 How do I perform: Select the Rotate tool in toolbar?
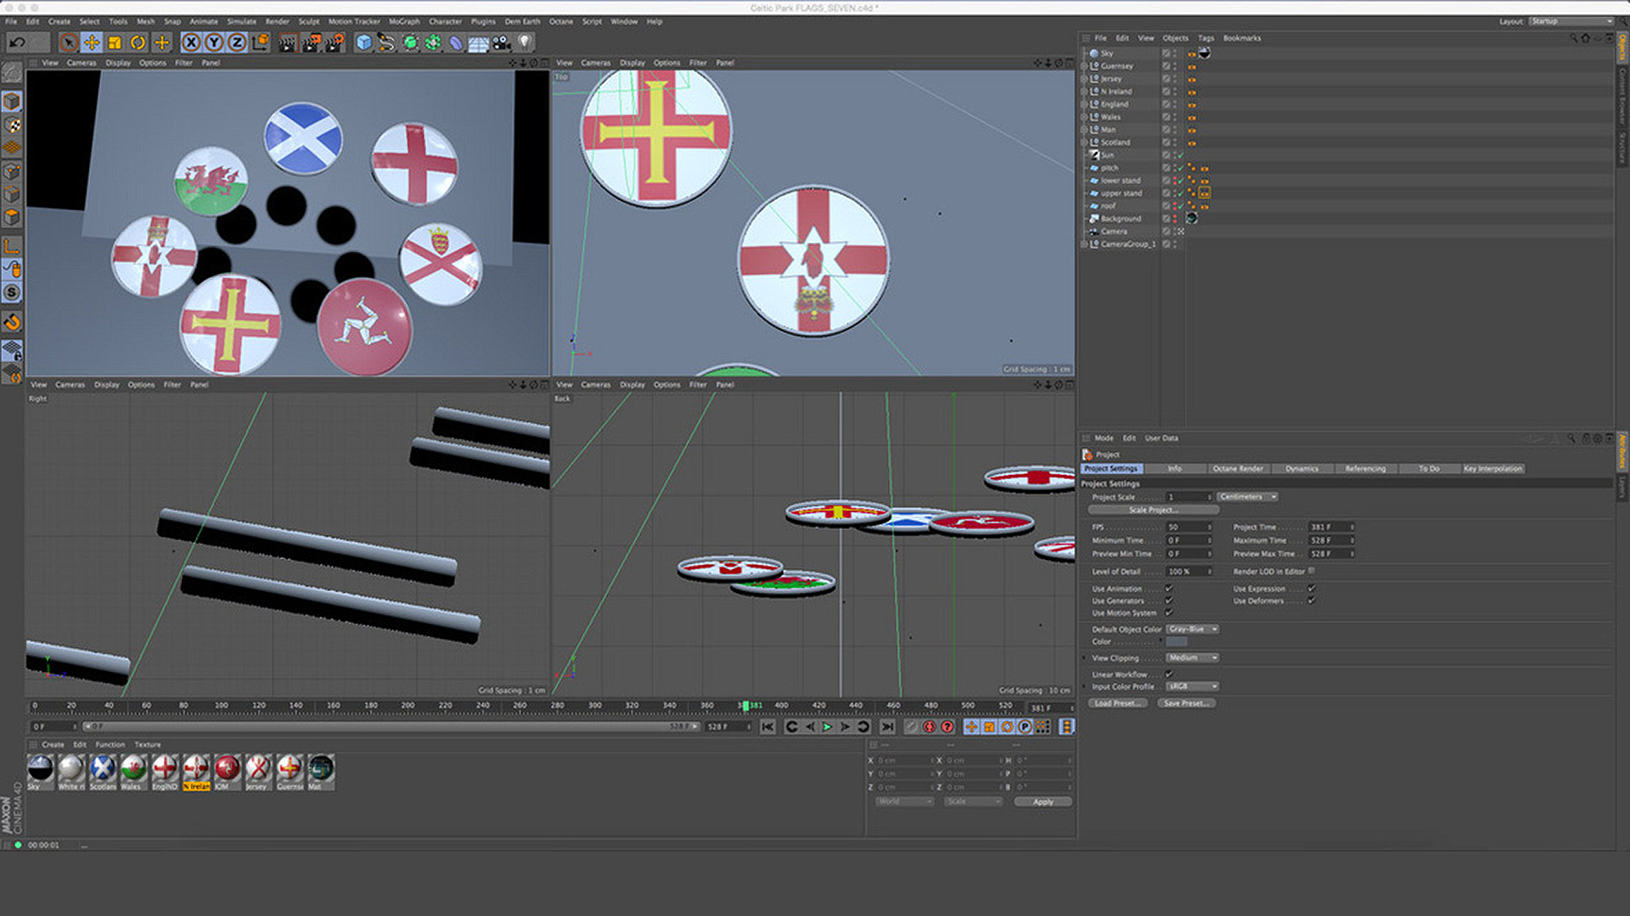pyautogui.click(x=138, y=42)
